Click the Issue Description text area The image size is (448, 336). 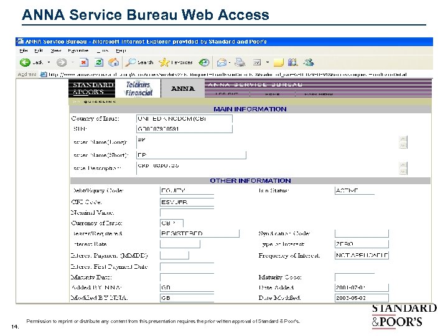[x=271, y=168]
